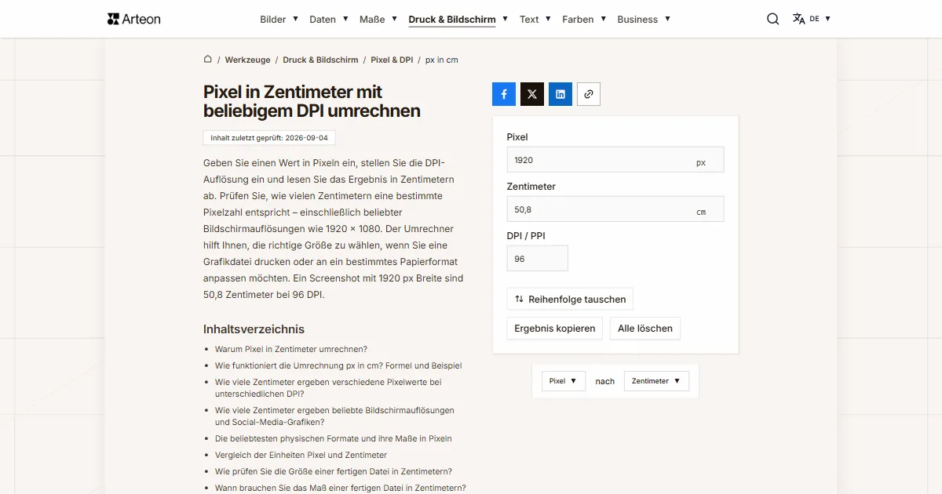Viewport: 942px width, 494px height.
Task: Open the Daten menu
Action: (329, 19)
